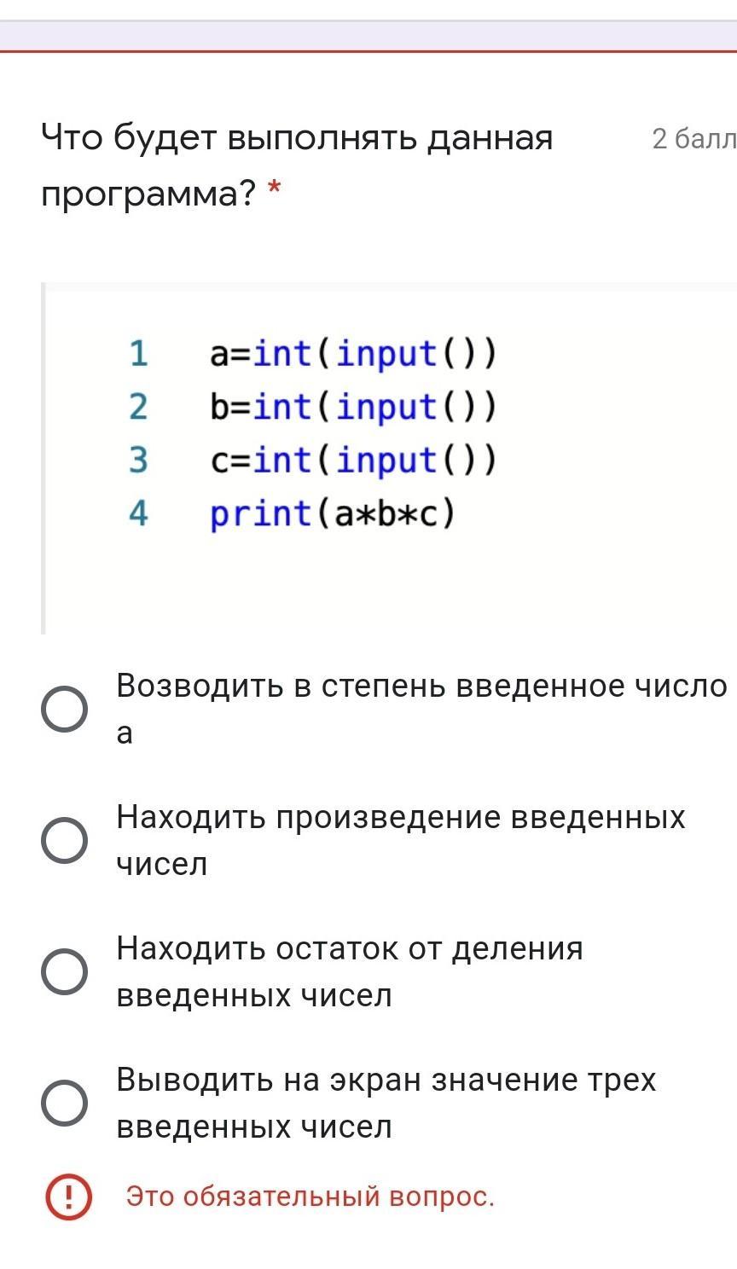Screen dimensions: 737x1269
Task: Click the "c=int(input())" code line
Action: [352, 460]
